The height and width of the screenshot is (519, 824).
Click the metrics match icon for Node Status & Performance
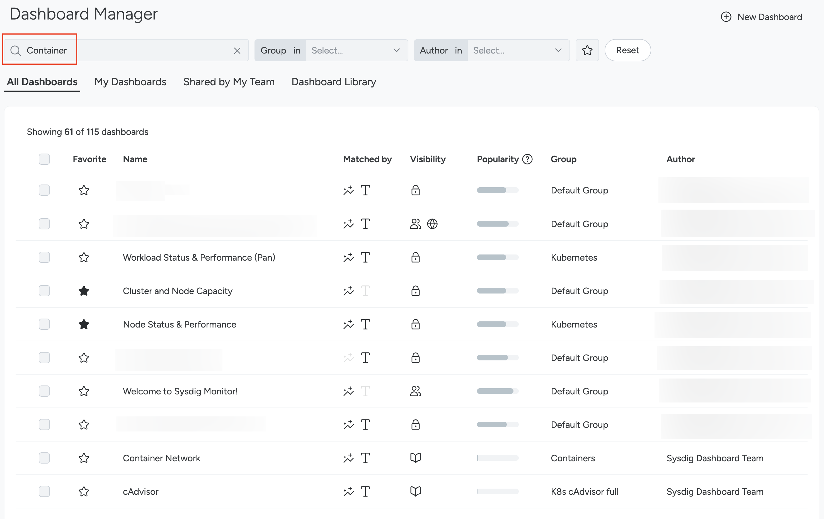pos(348,324)
